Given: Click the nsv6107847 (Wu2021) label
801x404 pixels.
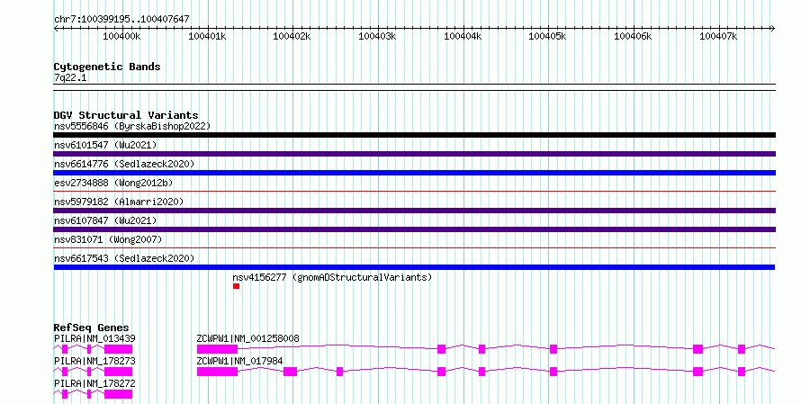Looking at the screenshot, I should [105, 220].
